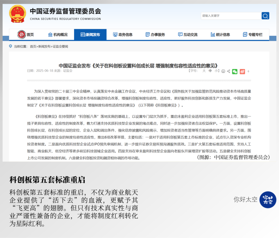Click the monitor icon beside 政务信息
The height and width of the screenshot is (238, 279).
[x=115, y=34]
